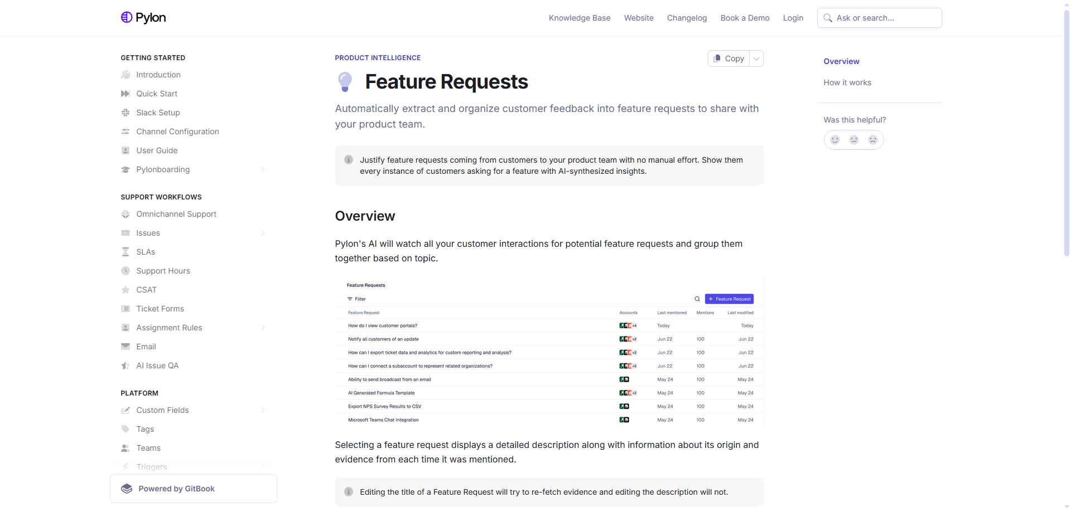
Task: Click the GitBook icon at sidebar bottom
Action: tap(127, 489)
